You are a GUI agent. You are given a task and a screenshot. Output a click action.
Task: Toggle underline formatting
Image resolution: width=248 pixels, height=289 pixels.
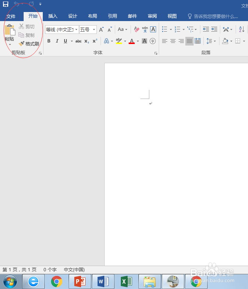(x=65, y=41)
